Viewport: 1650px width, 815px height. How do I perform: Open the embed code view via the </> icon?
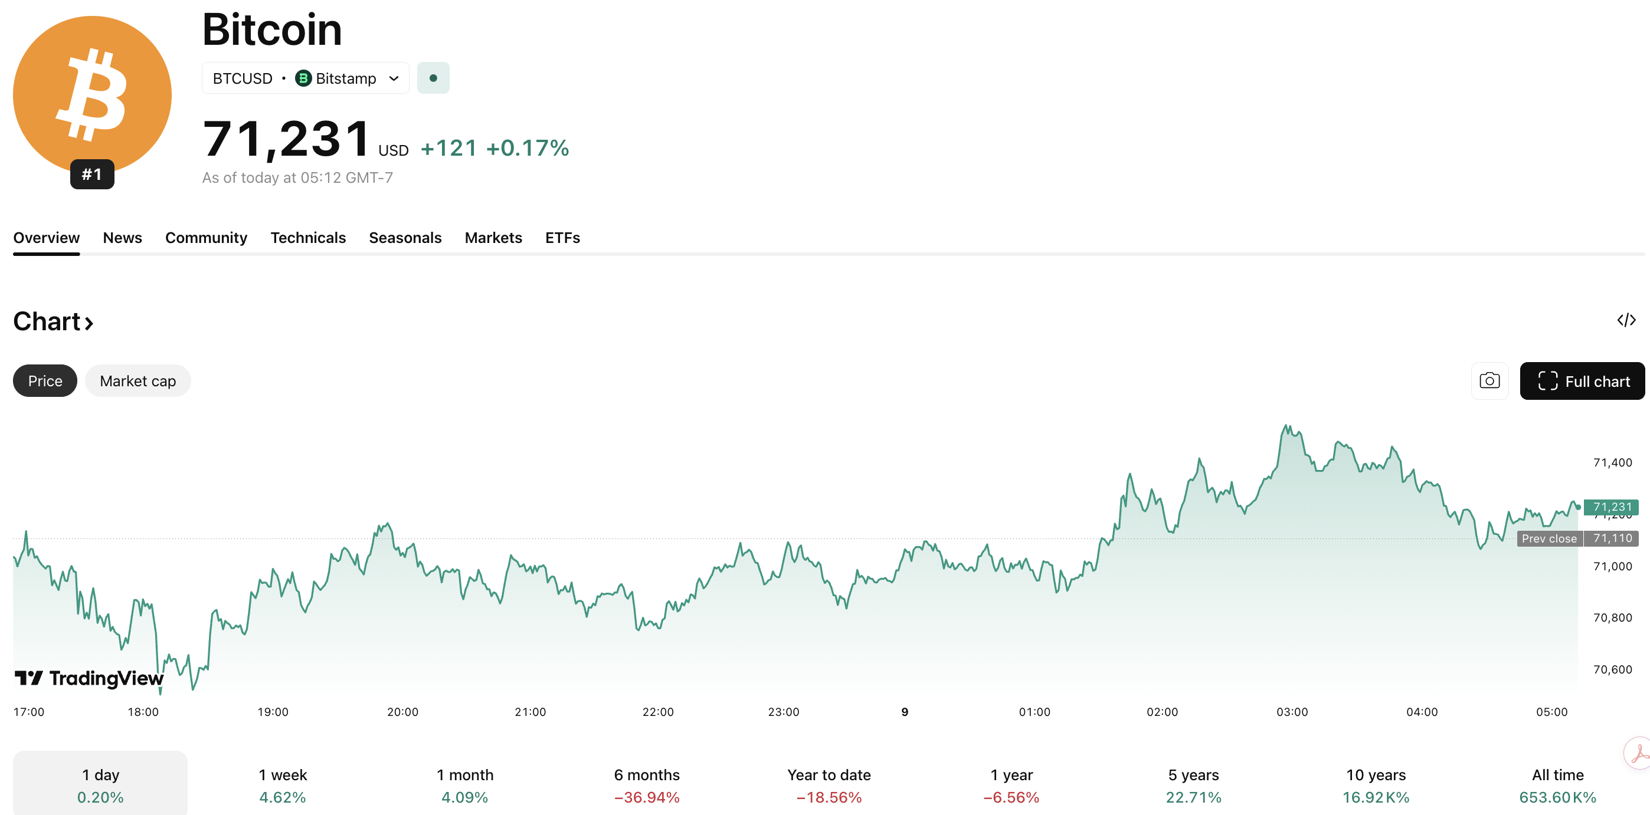coord(1626,320)
